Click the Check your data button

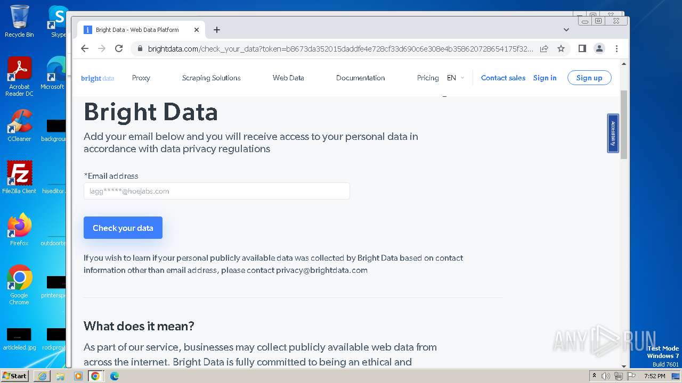click(123, 228)
